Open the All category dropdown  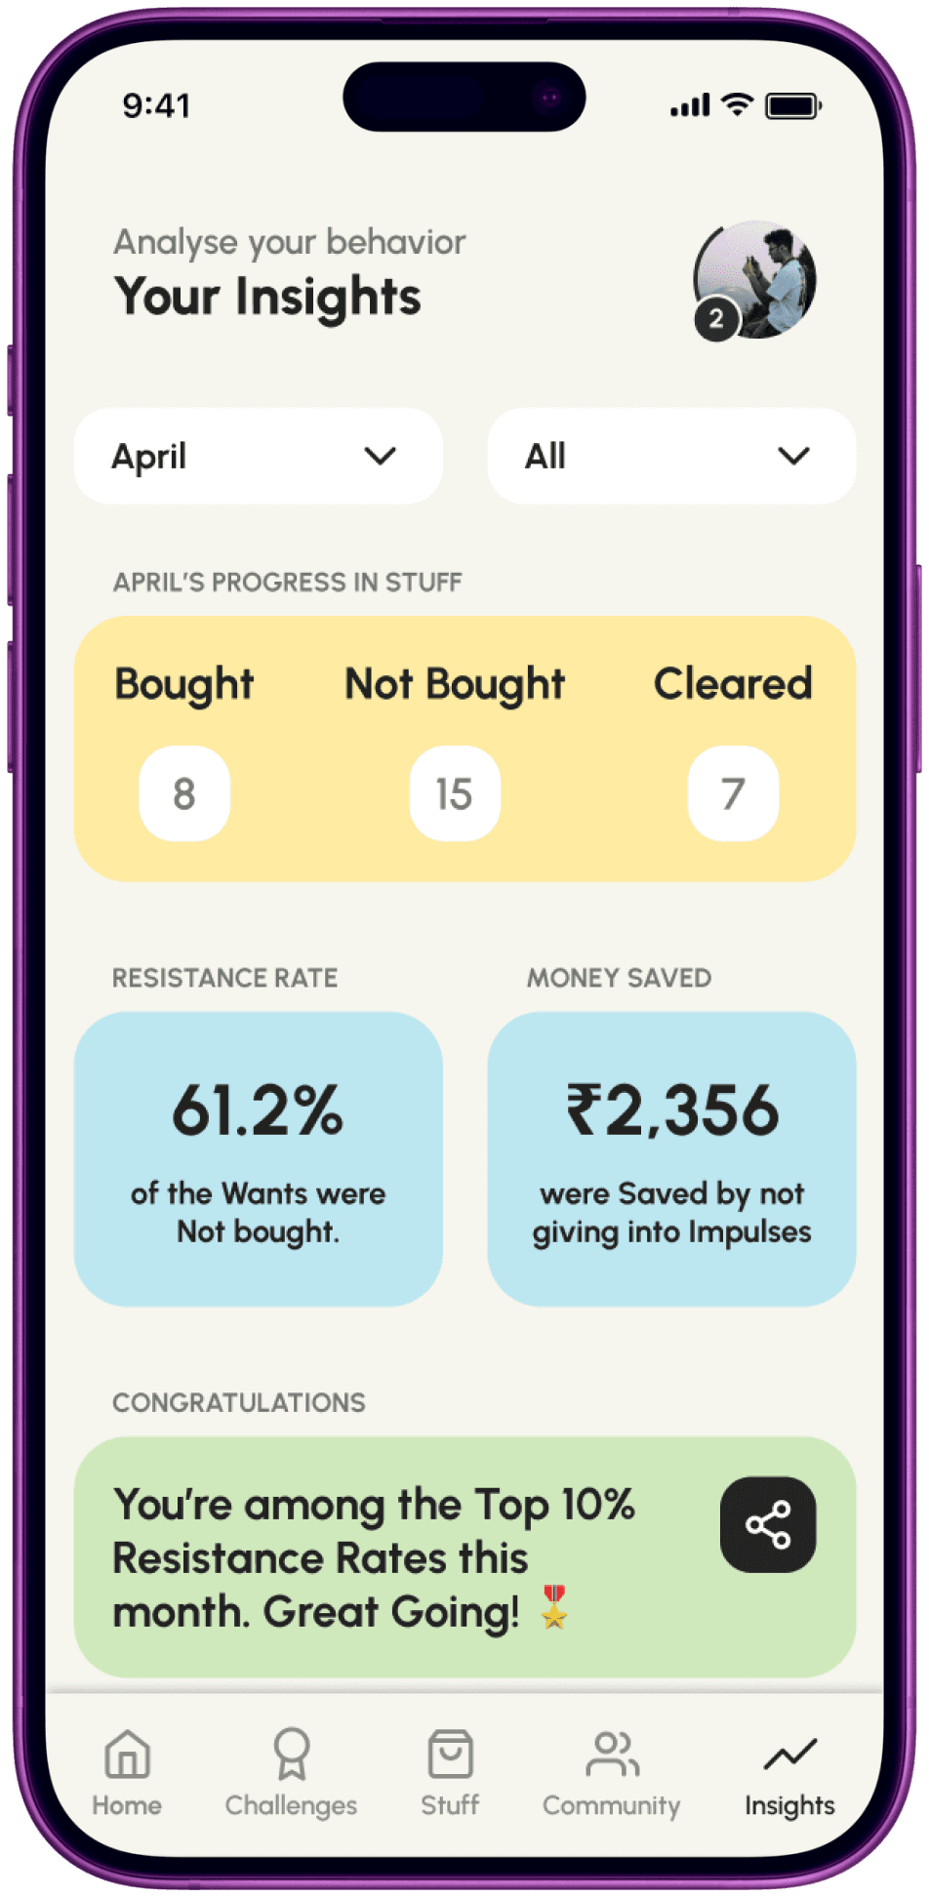point(671,456)
